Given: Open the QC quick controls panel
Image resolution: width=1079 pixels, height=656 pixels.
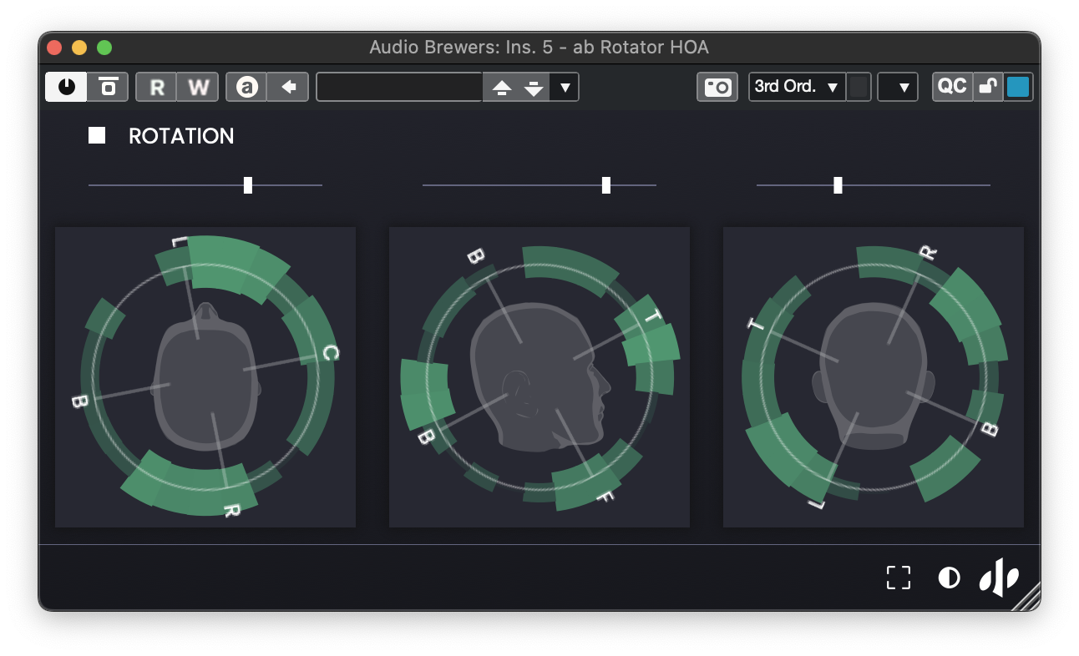Looking at the screenshot, I should click(x=952, y=86).
